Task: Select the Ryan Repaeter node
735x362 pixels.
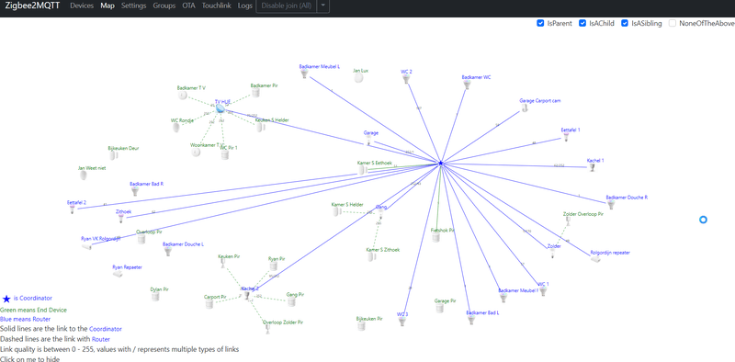Action: coord(118,274)
